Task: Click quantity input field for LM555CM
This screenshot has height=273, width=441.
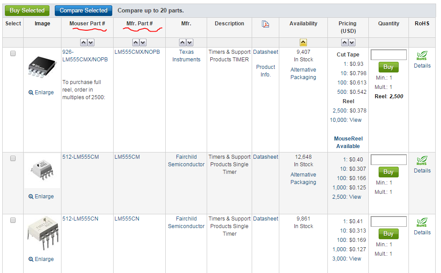Action: coord(388,160)
